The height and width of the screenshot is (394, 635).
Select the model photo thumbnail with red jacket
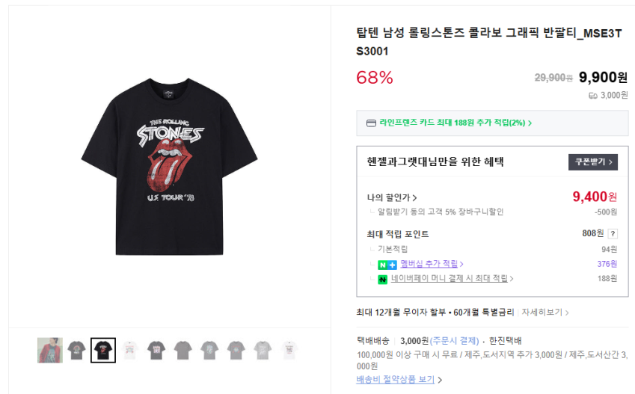[x=50, y=350]
